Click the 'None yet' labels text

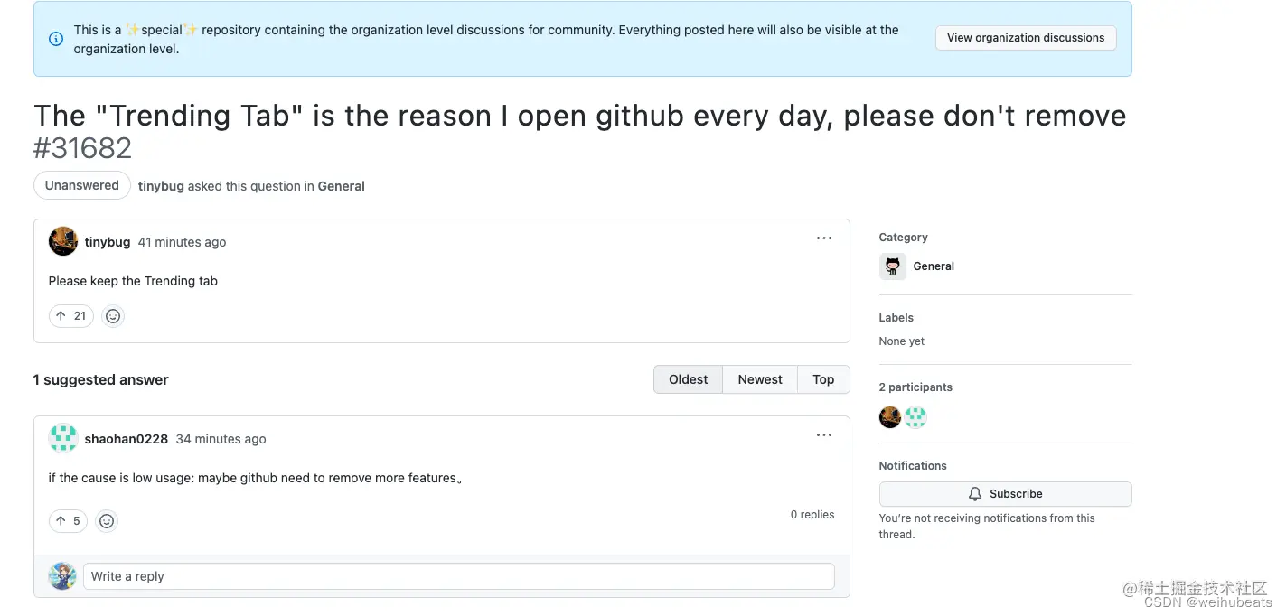tap(902, 341)
